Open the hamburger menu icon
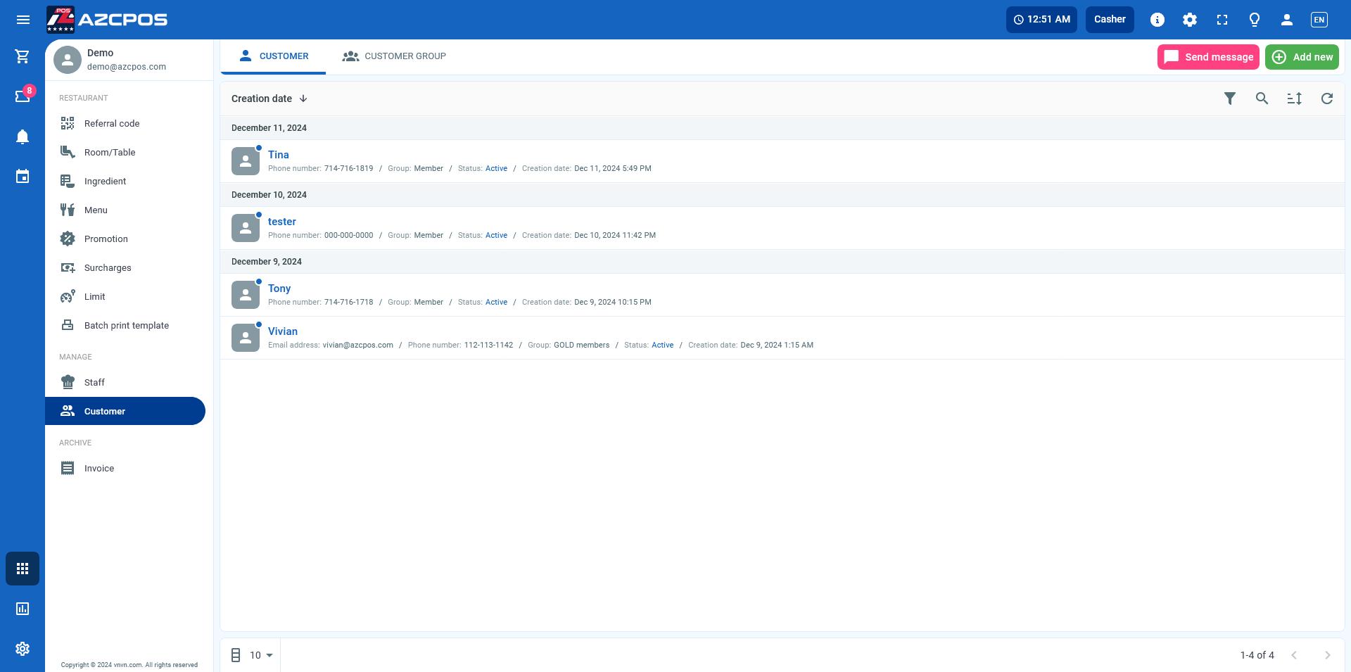Viewport: 1351px width, 672px height. [23, 20]
